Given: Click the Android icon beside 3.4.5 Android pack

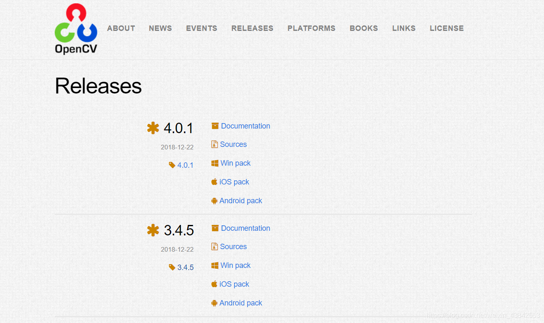Looking at the screenshot, I should pos(214,303).
